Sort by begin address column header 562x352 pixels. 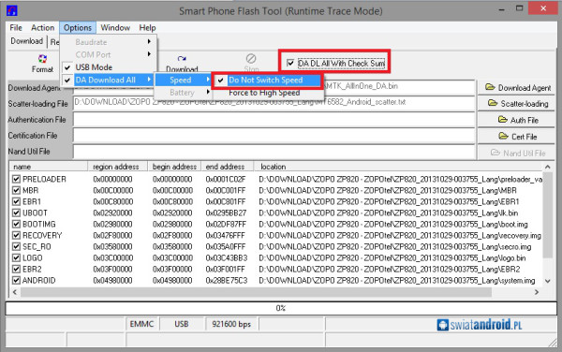pos(174,167)
